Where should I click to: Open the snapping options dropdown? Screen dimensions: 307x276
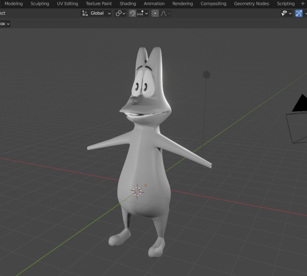pyautogui.click(x=143, y=13)
